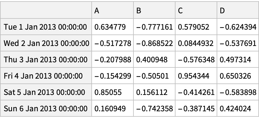Select the cell with value −0.868522
259x127 pixels.
point(155,44)
